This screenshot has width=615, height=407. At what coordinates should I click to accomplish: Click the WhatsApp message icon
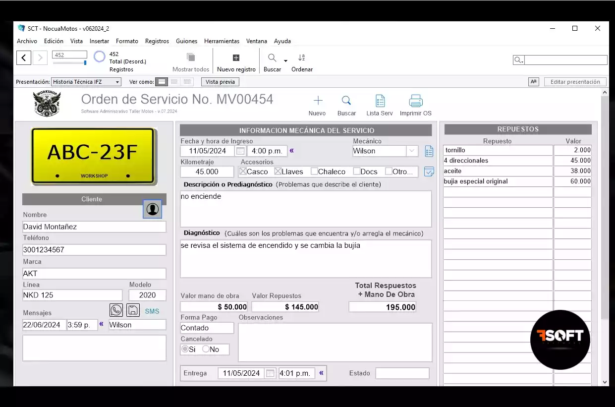[116, 310]
